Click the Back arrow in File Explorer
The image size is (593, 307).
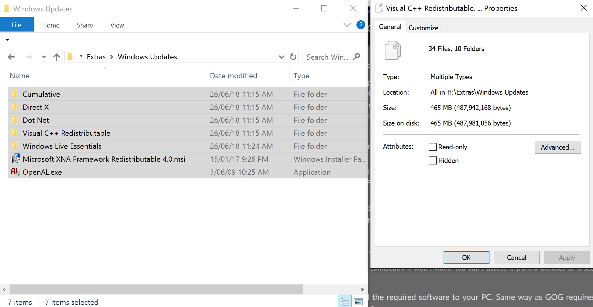click(x=11, y=57)
